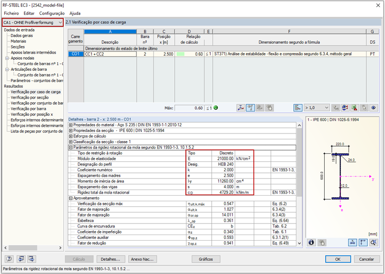Click the result diagrams icon beside Máx field
Viewport: 385px width, 274px height.
241,108
